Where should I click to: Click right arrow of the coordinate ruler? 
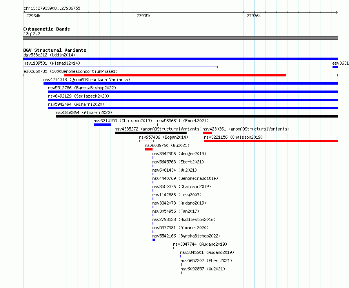(337, 12)
